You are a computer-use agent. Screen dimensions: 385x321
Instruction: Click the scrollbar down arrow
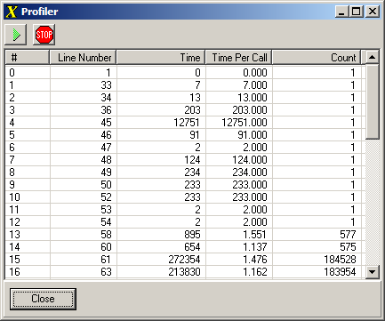point(372,271)
